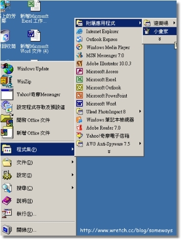Click the 設定程式存取及預設值 icon
The width and height of the screenshot is (182, 241).
pos(7,107)
